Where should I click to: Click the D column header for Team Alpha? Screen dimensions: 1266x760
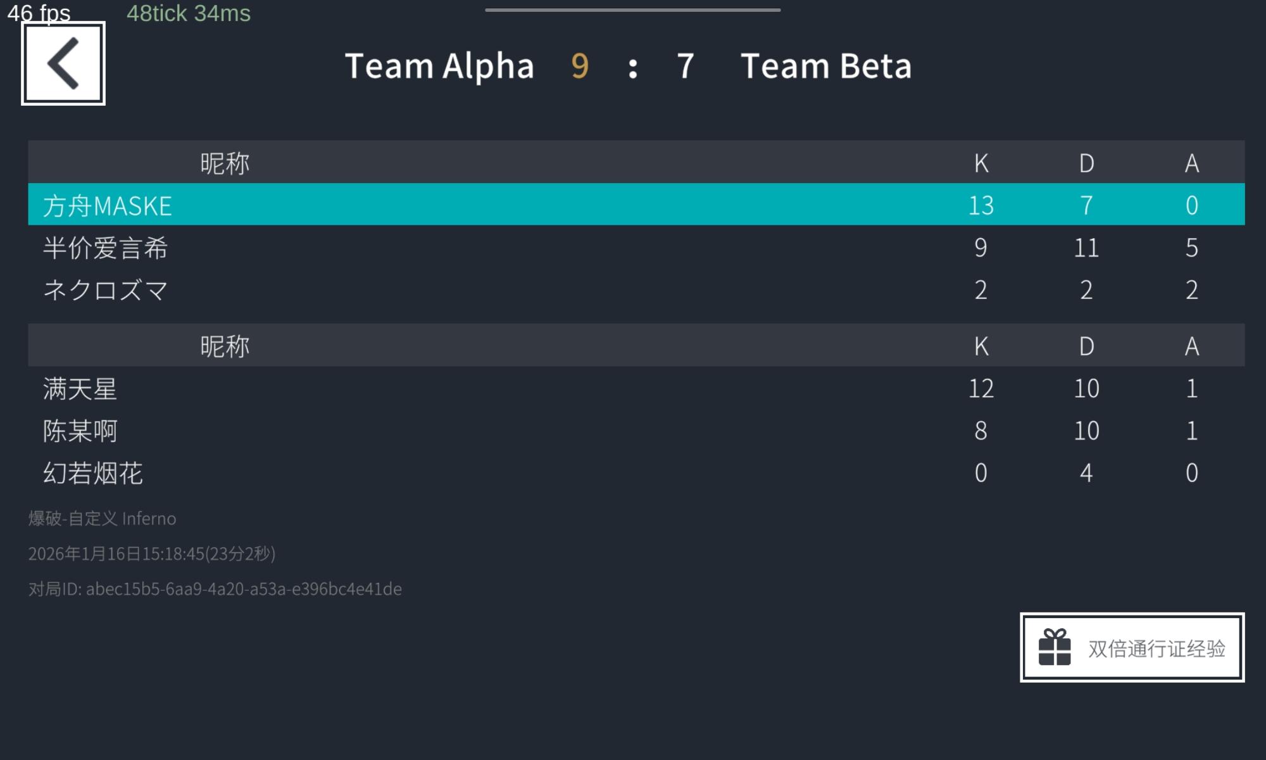coord(1086,163)
